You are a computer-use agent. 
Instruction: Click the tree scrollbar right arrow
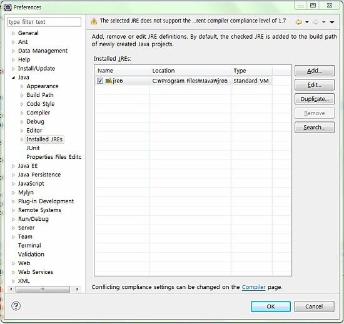point(77,289)
